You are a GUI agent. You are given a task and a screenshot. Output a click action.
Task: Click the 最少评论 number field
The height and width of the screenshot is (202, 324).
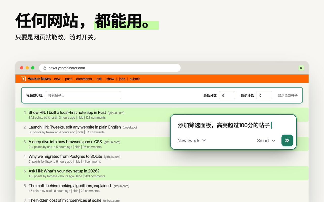[264, 95]
